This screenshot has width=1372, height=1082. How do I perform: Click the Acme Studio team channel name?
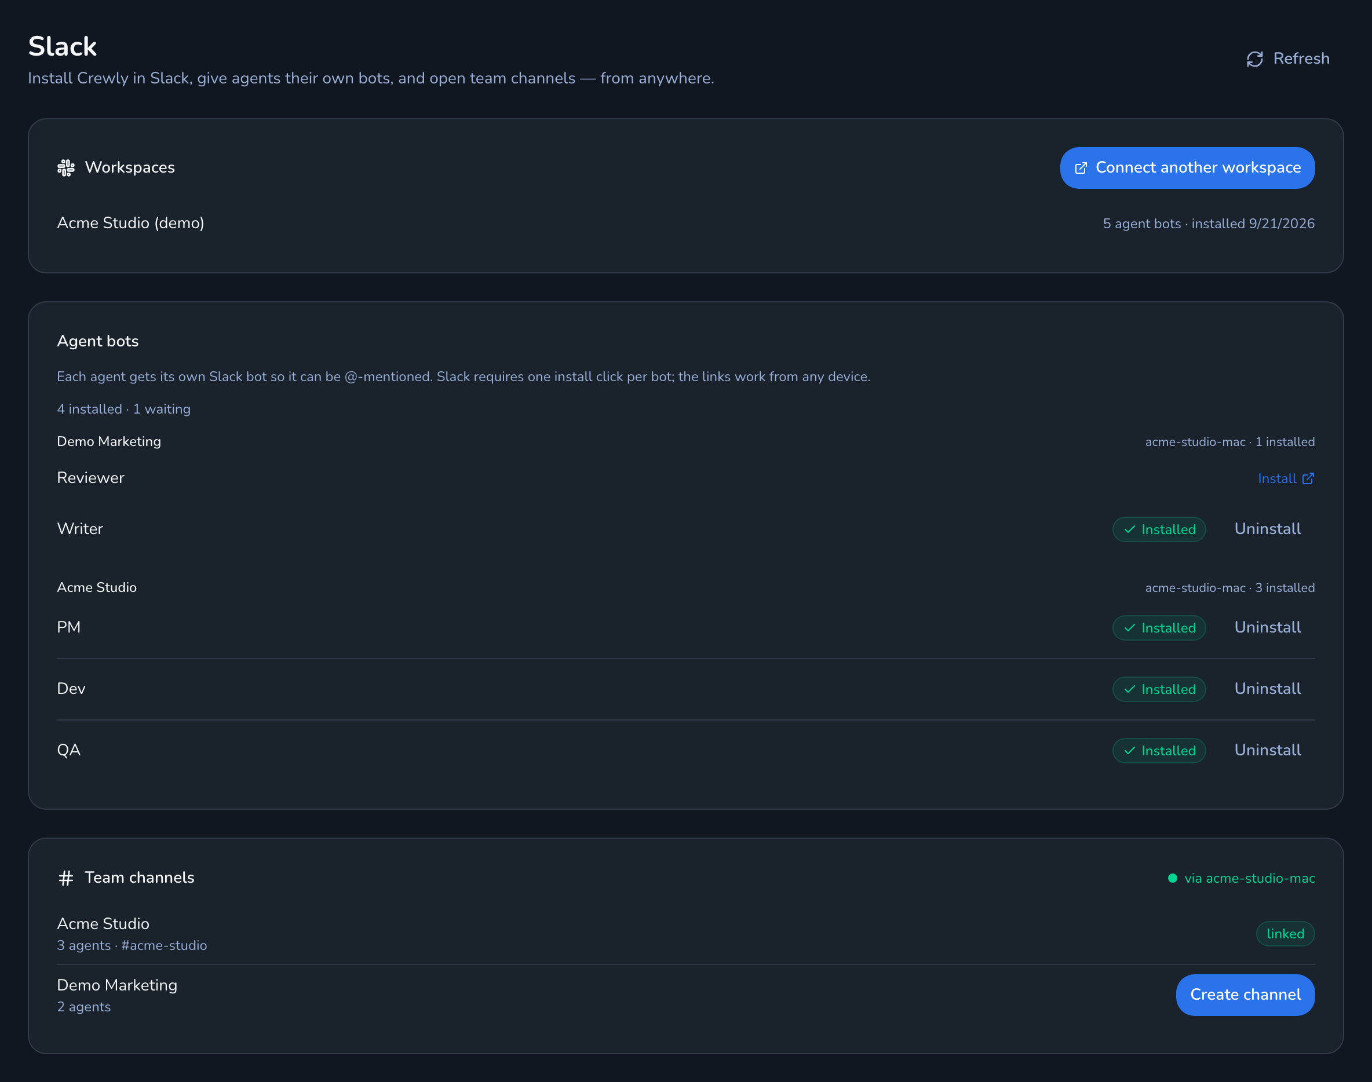(103, 924)
